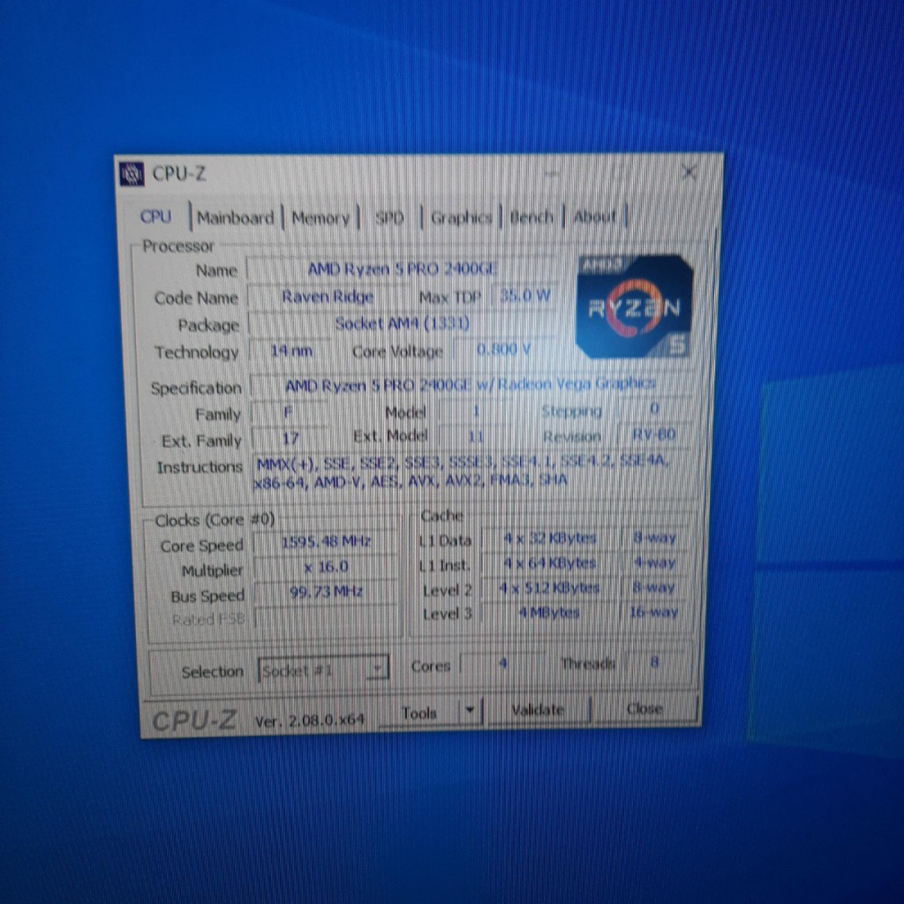Viewport: 904px width, 904px height.
Task: Click the Code Name value Raven Ridge
Action: [328, 297]
